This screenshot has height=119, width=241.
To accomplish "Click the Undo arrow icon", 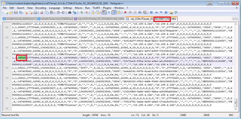I will coord(58,13).
